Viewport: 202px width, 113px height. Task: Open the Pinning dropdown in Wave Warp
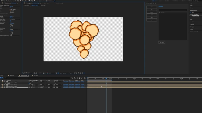click(x=15, y=30)
